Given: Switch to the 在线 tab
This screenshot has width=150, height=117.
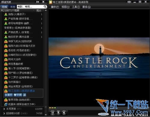Looking at the screenshot, I should pyautogui.click(x=5, y=7).
